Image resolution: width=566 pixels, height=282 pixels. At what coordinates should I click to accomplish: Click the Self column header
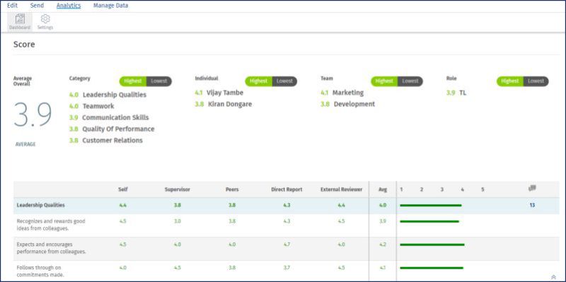coord(122,189)
